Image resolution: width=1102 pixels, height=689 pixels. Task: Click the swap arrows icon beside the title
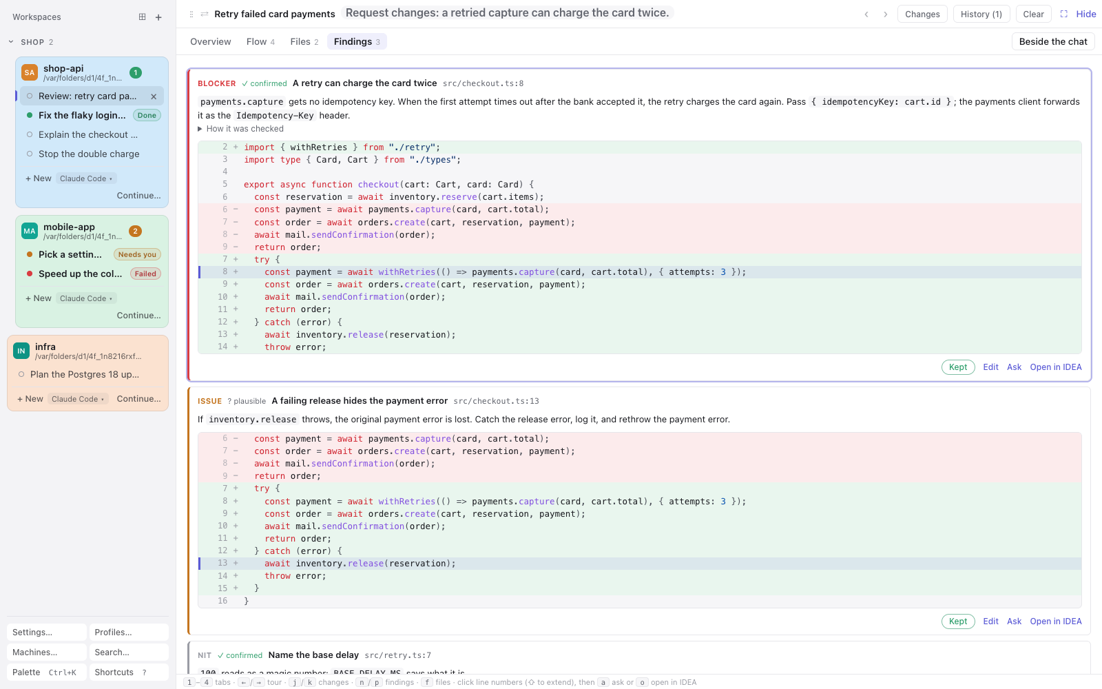205,14
